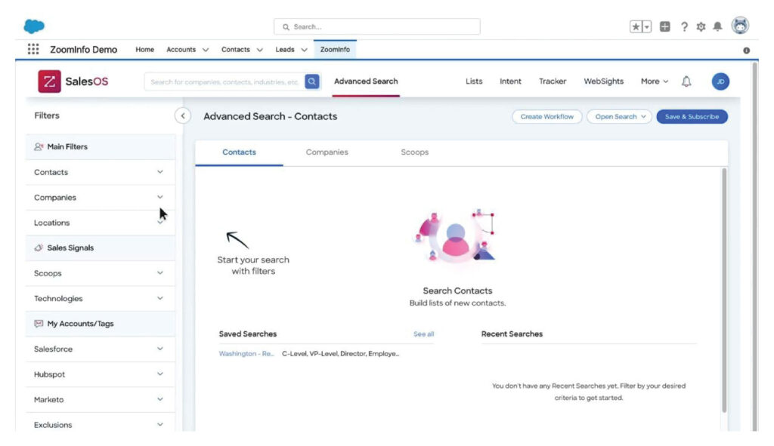Image resolution: width=774 pixels, height=446 pixels.
Task: Open Salesforce help question mark icon
Action: click(684, 26)
